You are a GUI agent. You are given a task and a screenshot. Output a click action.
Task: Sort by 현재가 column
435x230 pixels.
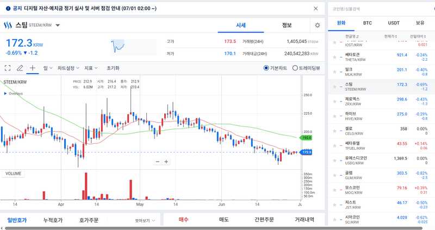pos(390,36)
